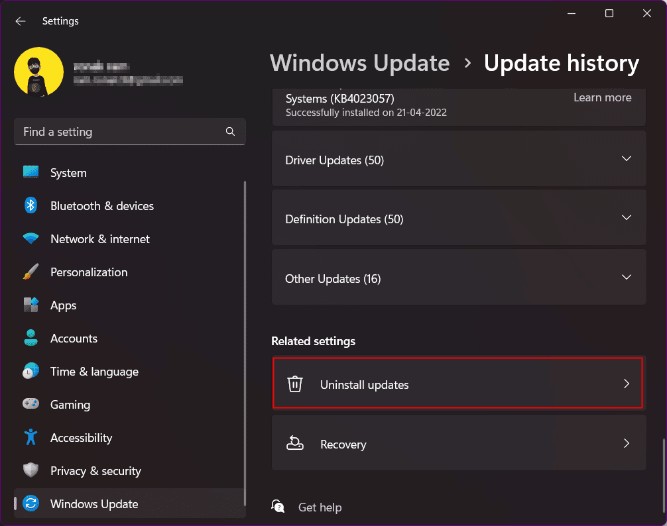Open Time & language settings
The image size is (667, 526).
(x=130, y=372)
